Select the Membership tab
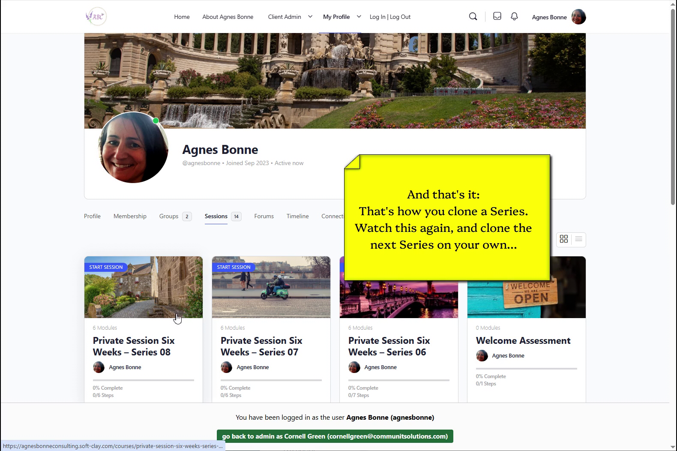The image size is (677, 451). tap(130, 216)
